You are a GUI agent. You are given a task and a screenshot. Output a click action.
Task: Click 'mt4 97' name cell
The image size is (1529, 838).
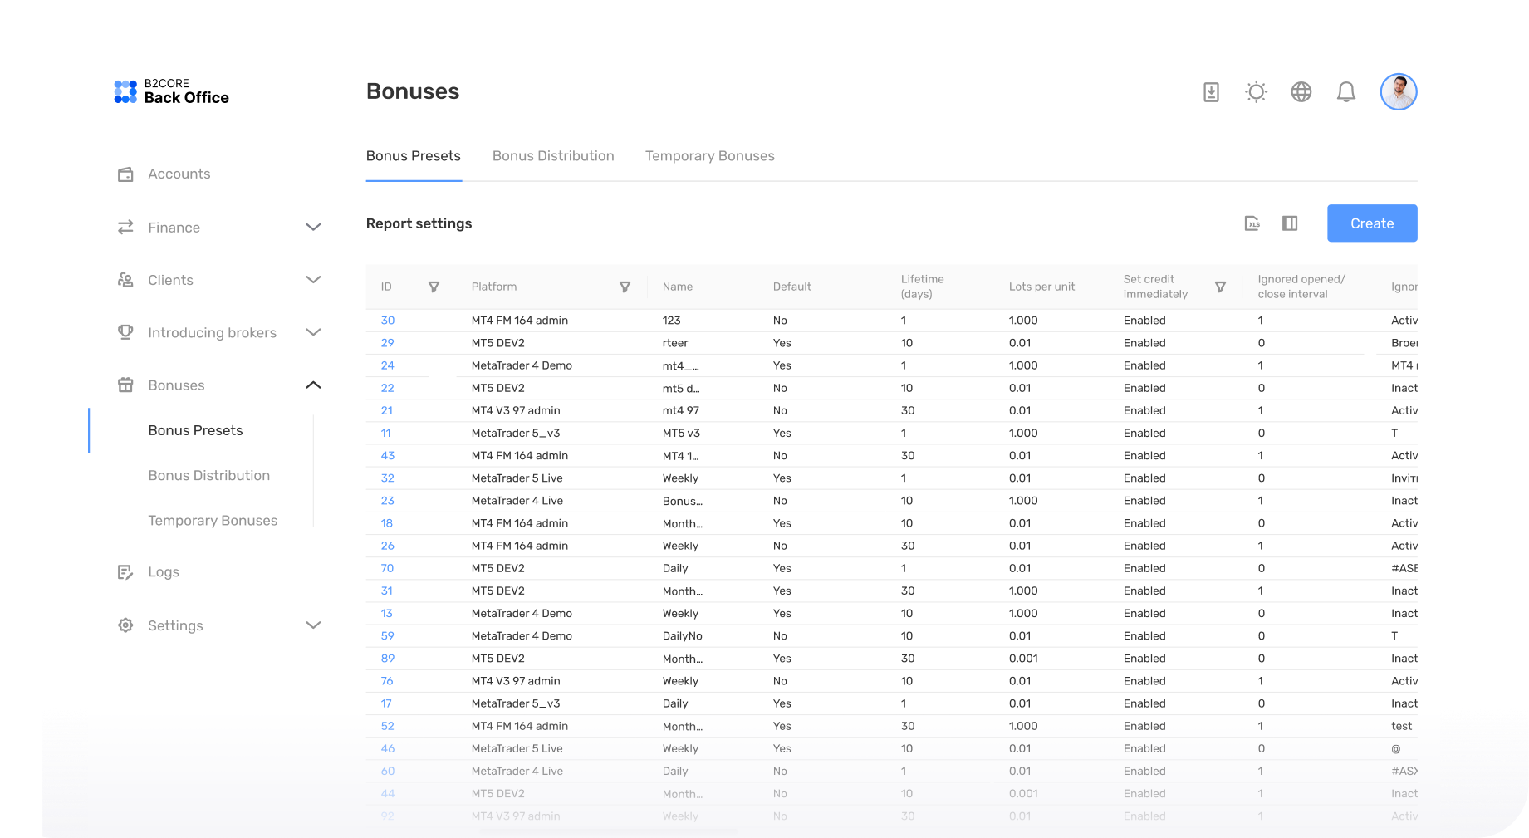click(681, 410)
